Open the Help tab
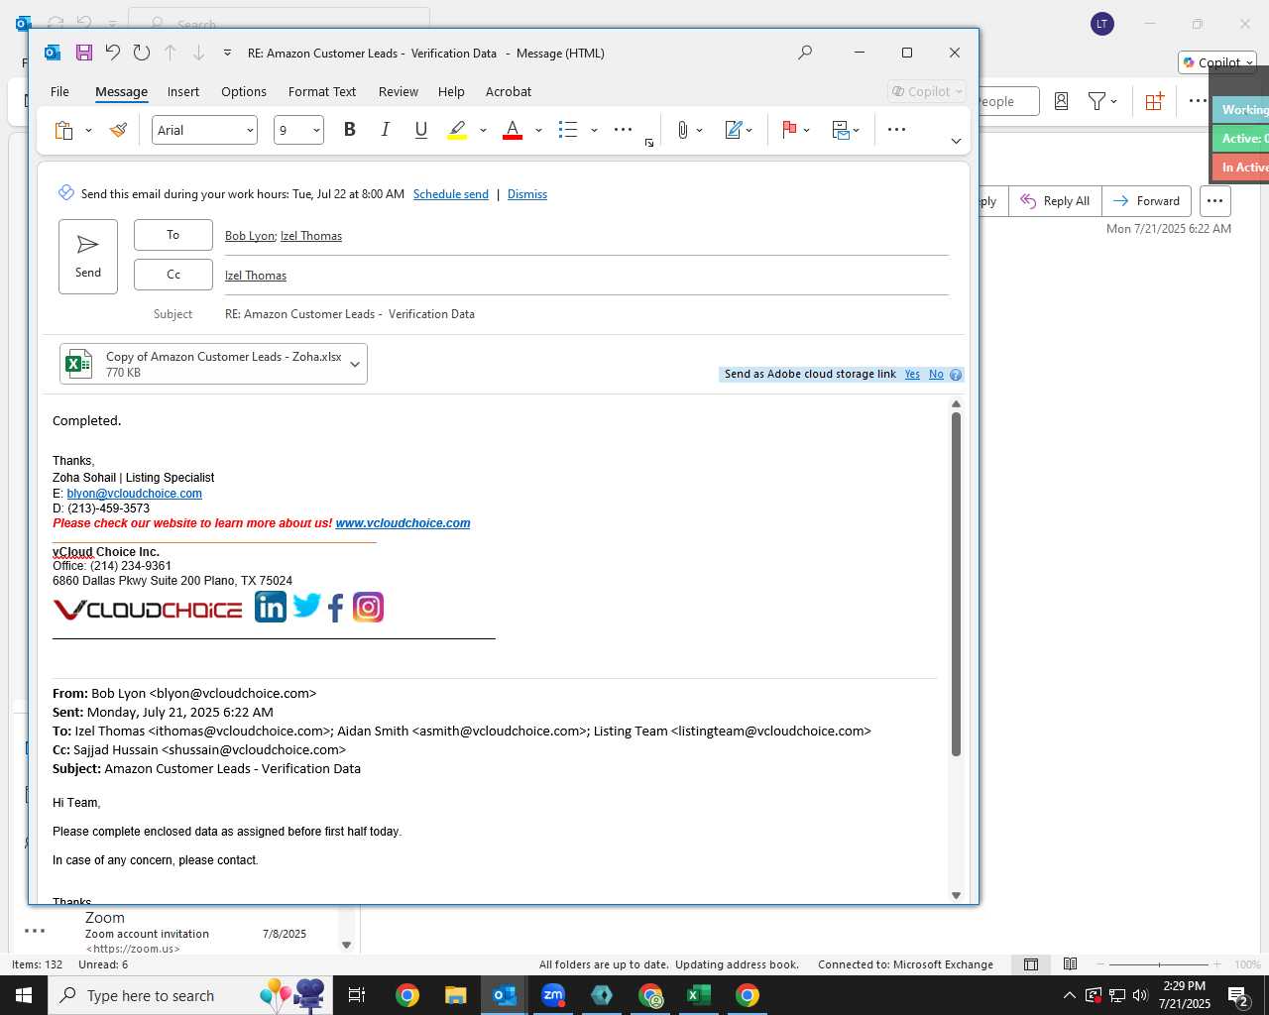 [x=451, y=91]
